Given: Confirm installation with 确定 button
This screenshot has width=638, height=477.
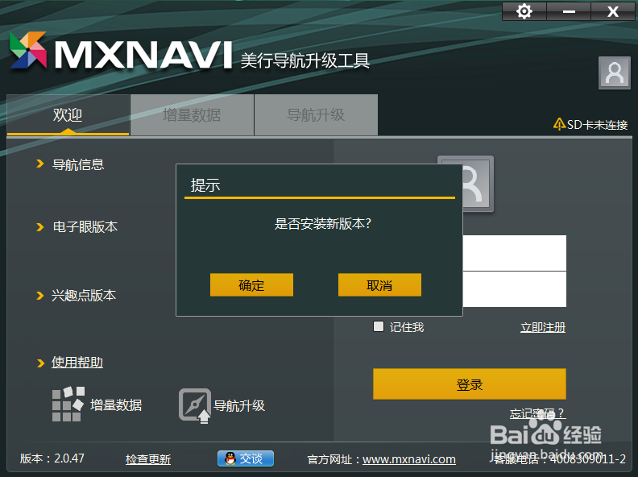Looking at the screenshot, I should (x=251, y=285).
